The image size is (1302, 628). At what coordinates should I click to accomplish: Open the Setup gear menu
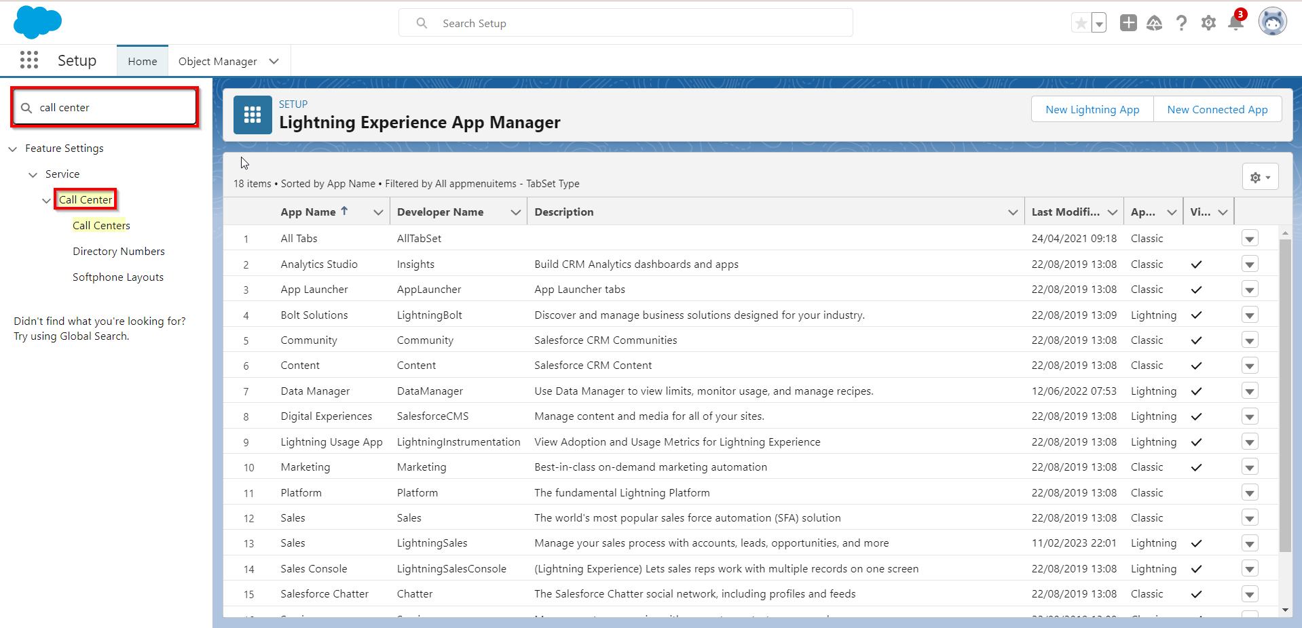pyautogui.click(x=1208, y=23)
